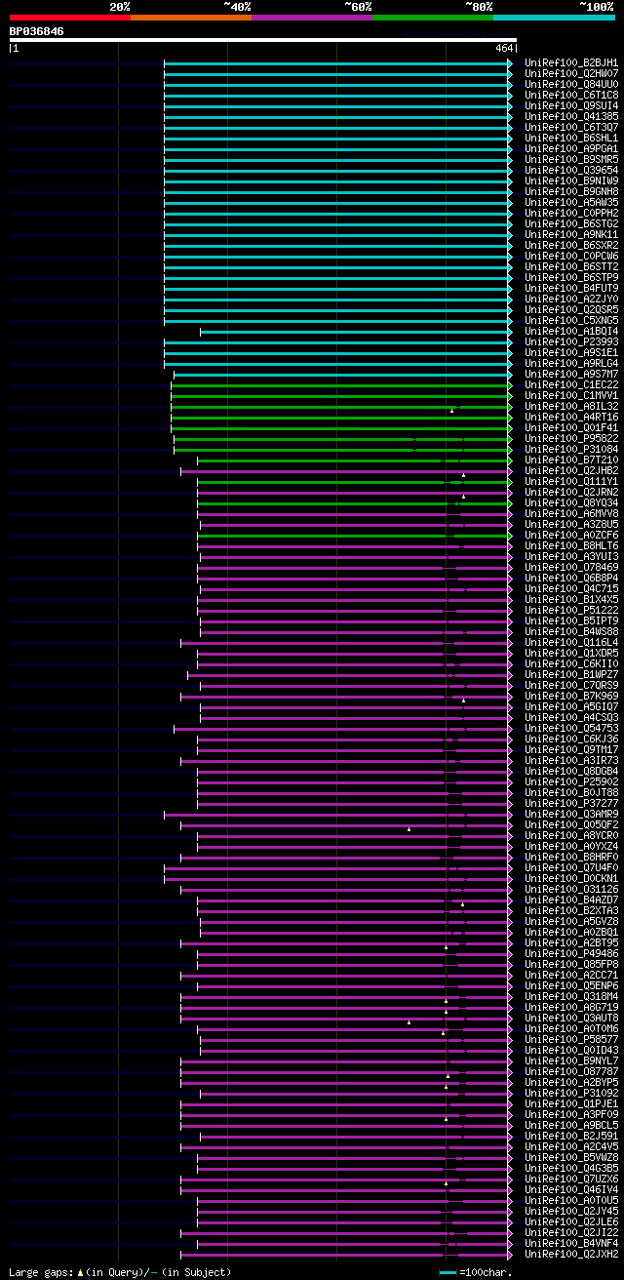Screen dimensions: 624x1280
Task: Open hit UniRef100_B6SHL1
Action: (x=571, y=138)
